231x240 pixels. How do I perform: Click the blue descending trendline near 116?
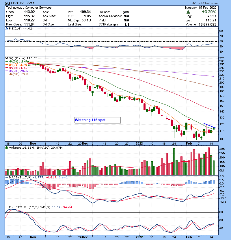pos(210,126)
